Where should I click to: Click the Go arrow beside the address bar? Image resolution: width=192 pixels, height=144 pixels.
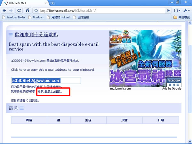pos(169,11)
